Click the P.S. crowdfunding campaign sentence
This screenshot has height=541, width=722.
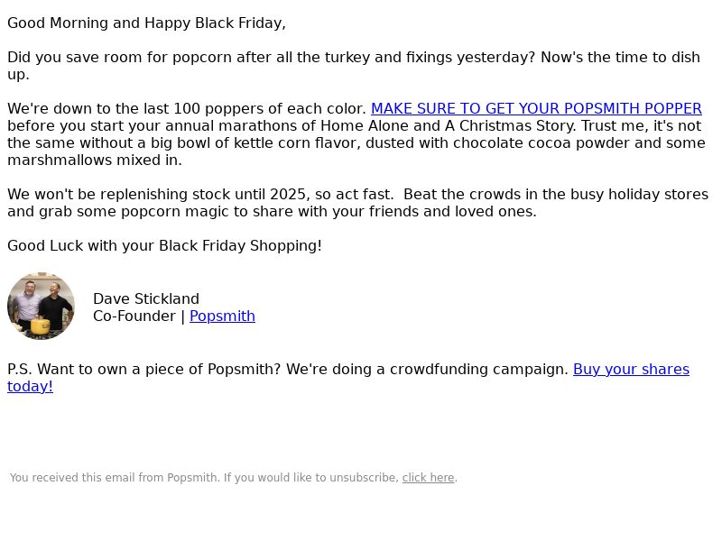[288, 369]
